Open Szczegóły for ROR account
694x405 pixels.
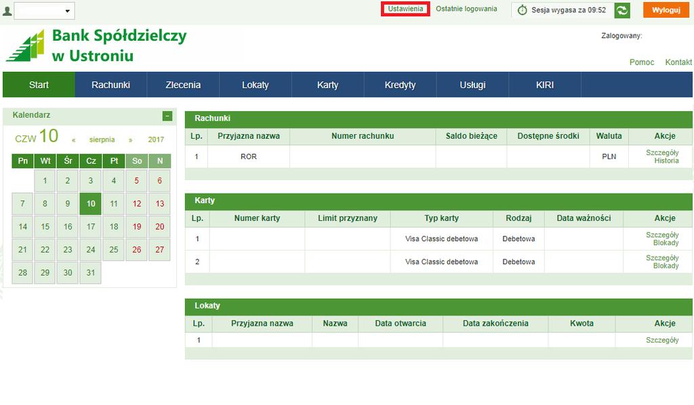tap(662, 152)
